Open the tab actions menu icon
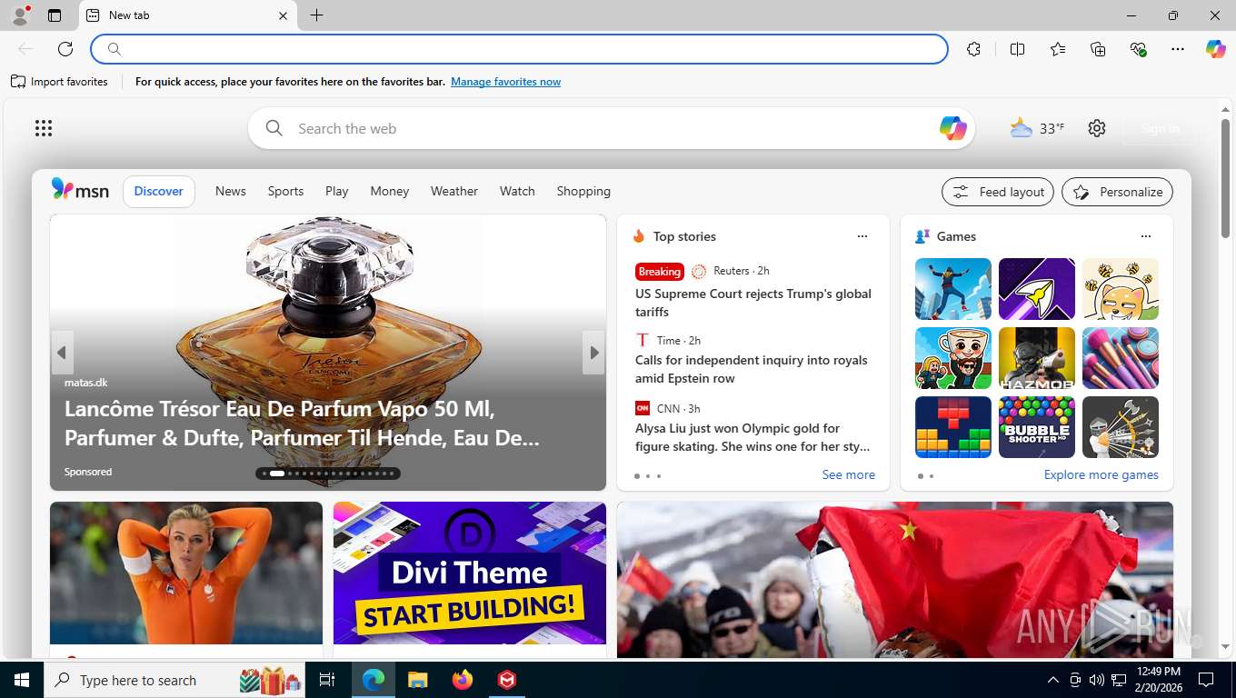The image size is (1236, 698). [55, 15]
